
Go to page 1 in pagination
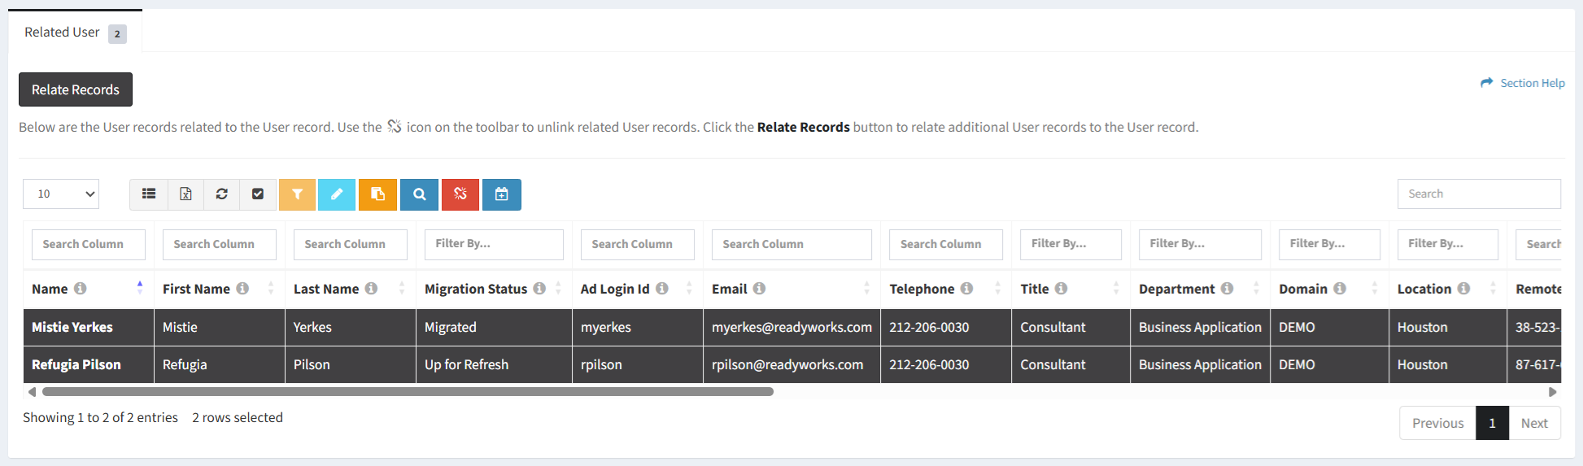click(x=1492, y=423)
